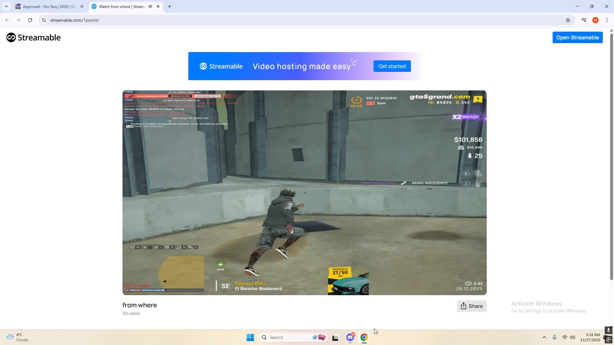
Task: Mute the Watch from where tab audio
Action: (x=150, y=6)
